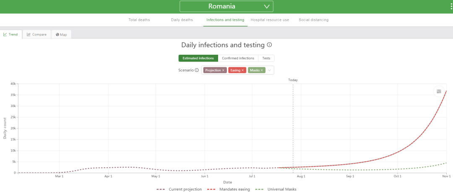Open the Romania country dropdown

pyautogui.click(x=226, y=6)
